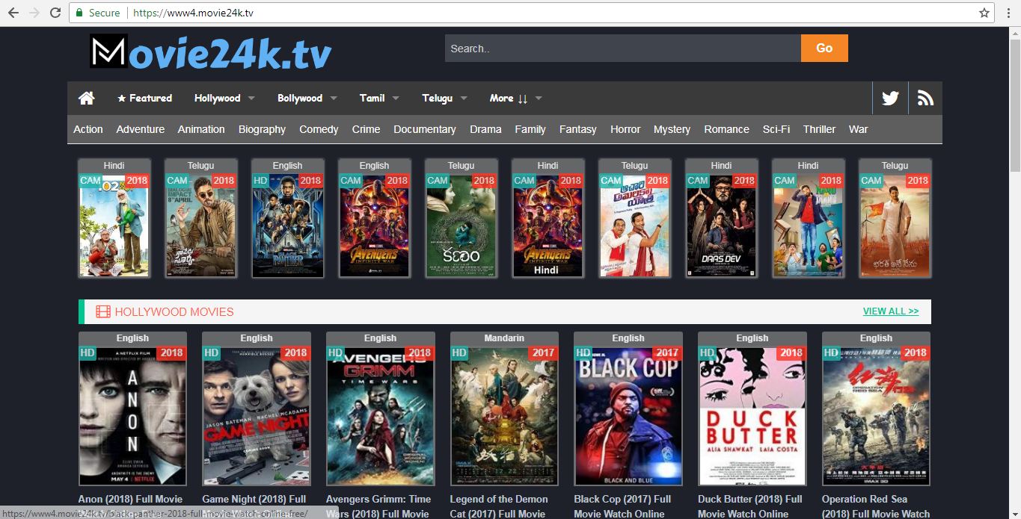Open the Game Night movie poster

(x=257, y=415)
